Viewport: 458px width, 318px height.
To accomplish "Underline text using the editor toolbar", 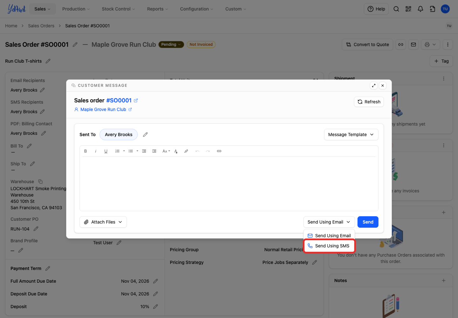I will click(x=106, y=151).
